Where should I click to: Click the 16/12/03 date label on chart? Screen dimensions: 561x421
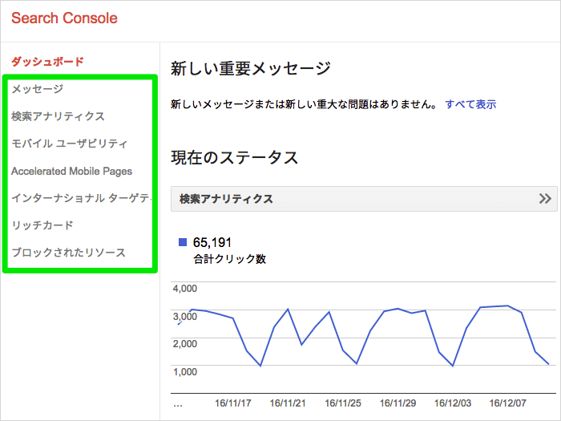click(453, 403)
